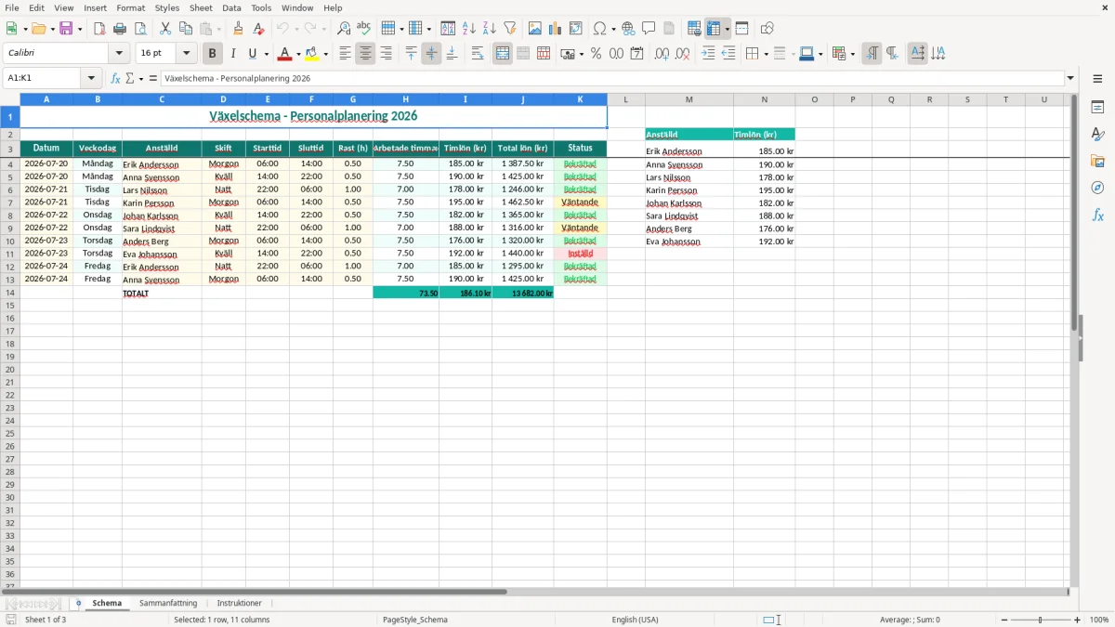Expand the formula bar
Image resolution: width=1115 pixels, height=627 pixels.
pos(1070,78)
